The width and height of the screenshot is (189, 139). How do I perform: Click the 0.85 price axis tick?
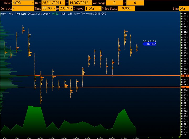point(184,50)
